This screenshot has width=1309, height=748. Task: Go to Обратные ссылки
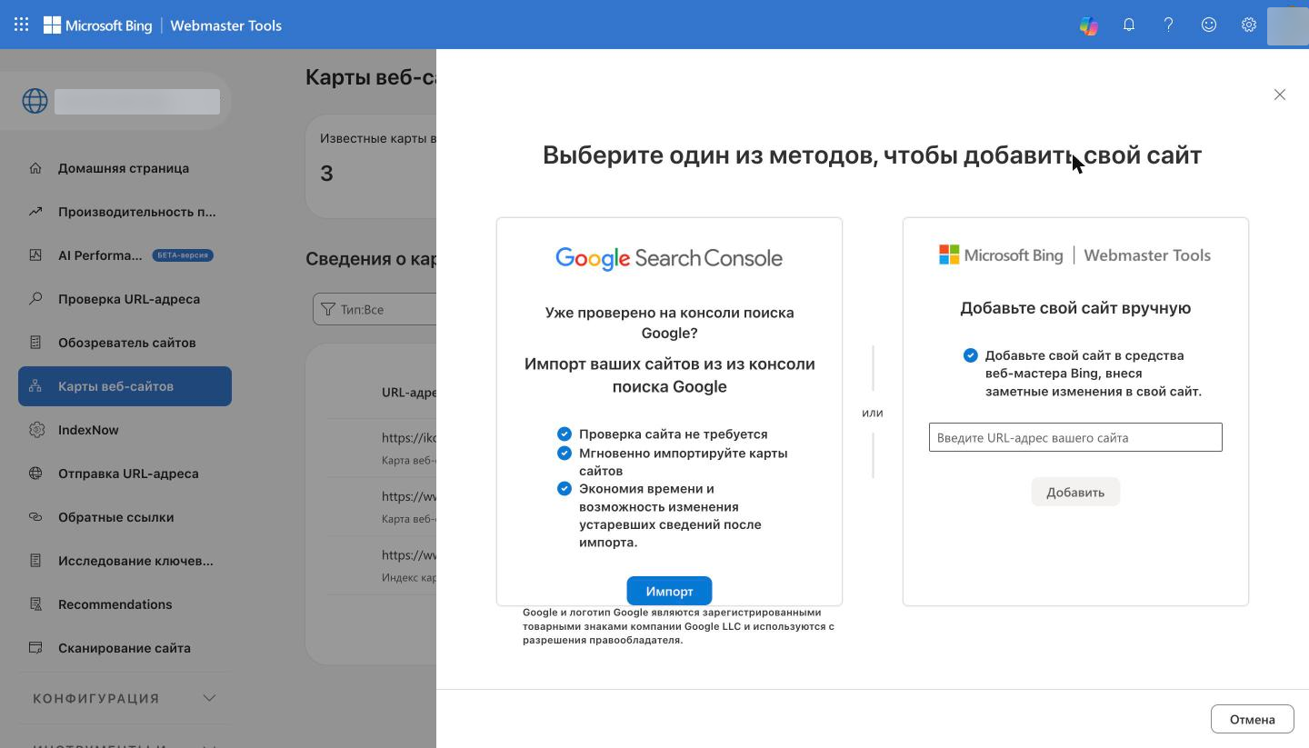(125, 517)
